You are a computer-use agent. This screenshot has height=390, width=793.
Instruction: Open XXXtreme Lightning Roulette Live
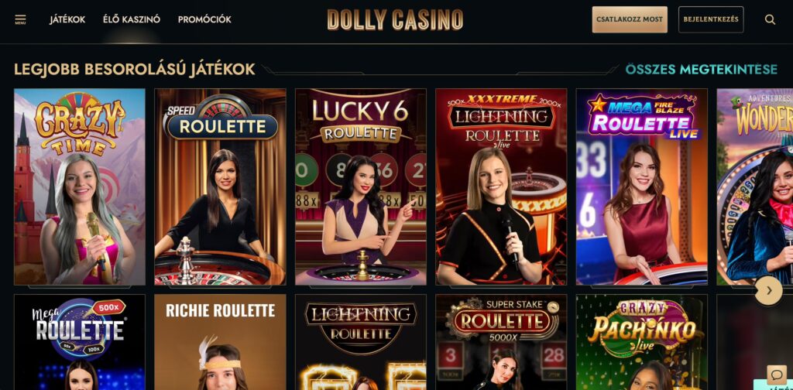tap(501, 187)
